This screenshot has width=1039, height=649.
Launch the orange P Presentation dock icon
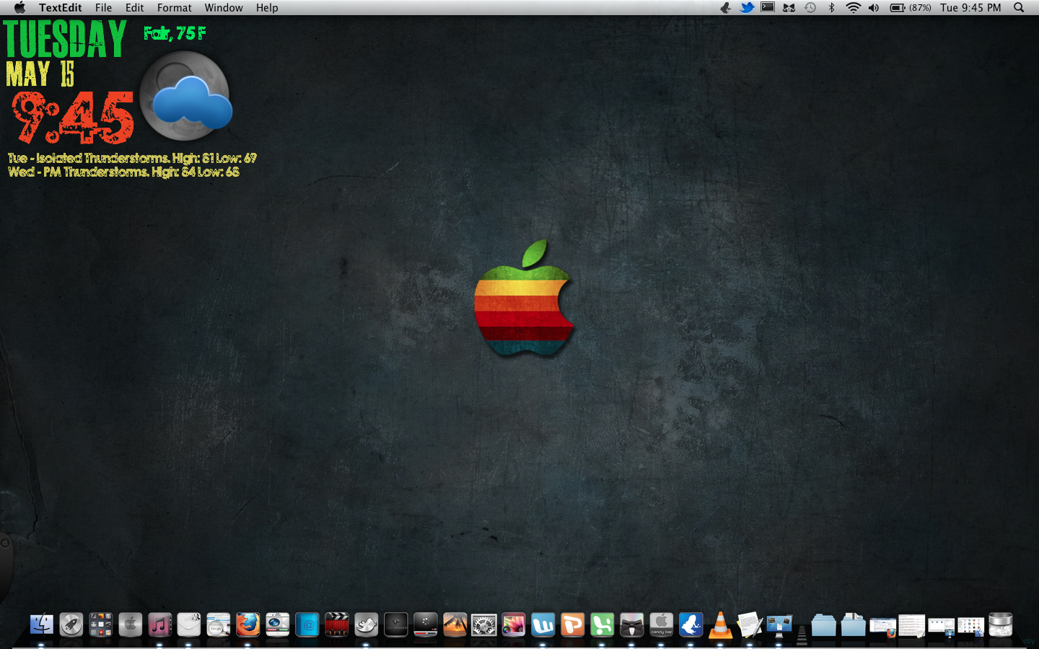pyautogui.click(x=573, y=624)
